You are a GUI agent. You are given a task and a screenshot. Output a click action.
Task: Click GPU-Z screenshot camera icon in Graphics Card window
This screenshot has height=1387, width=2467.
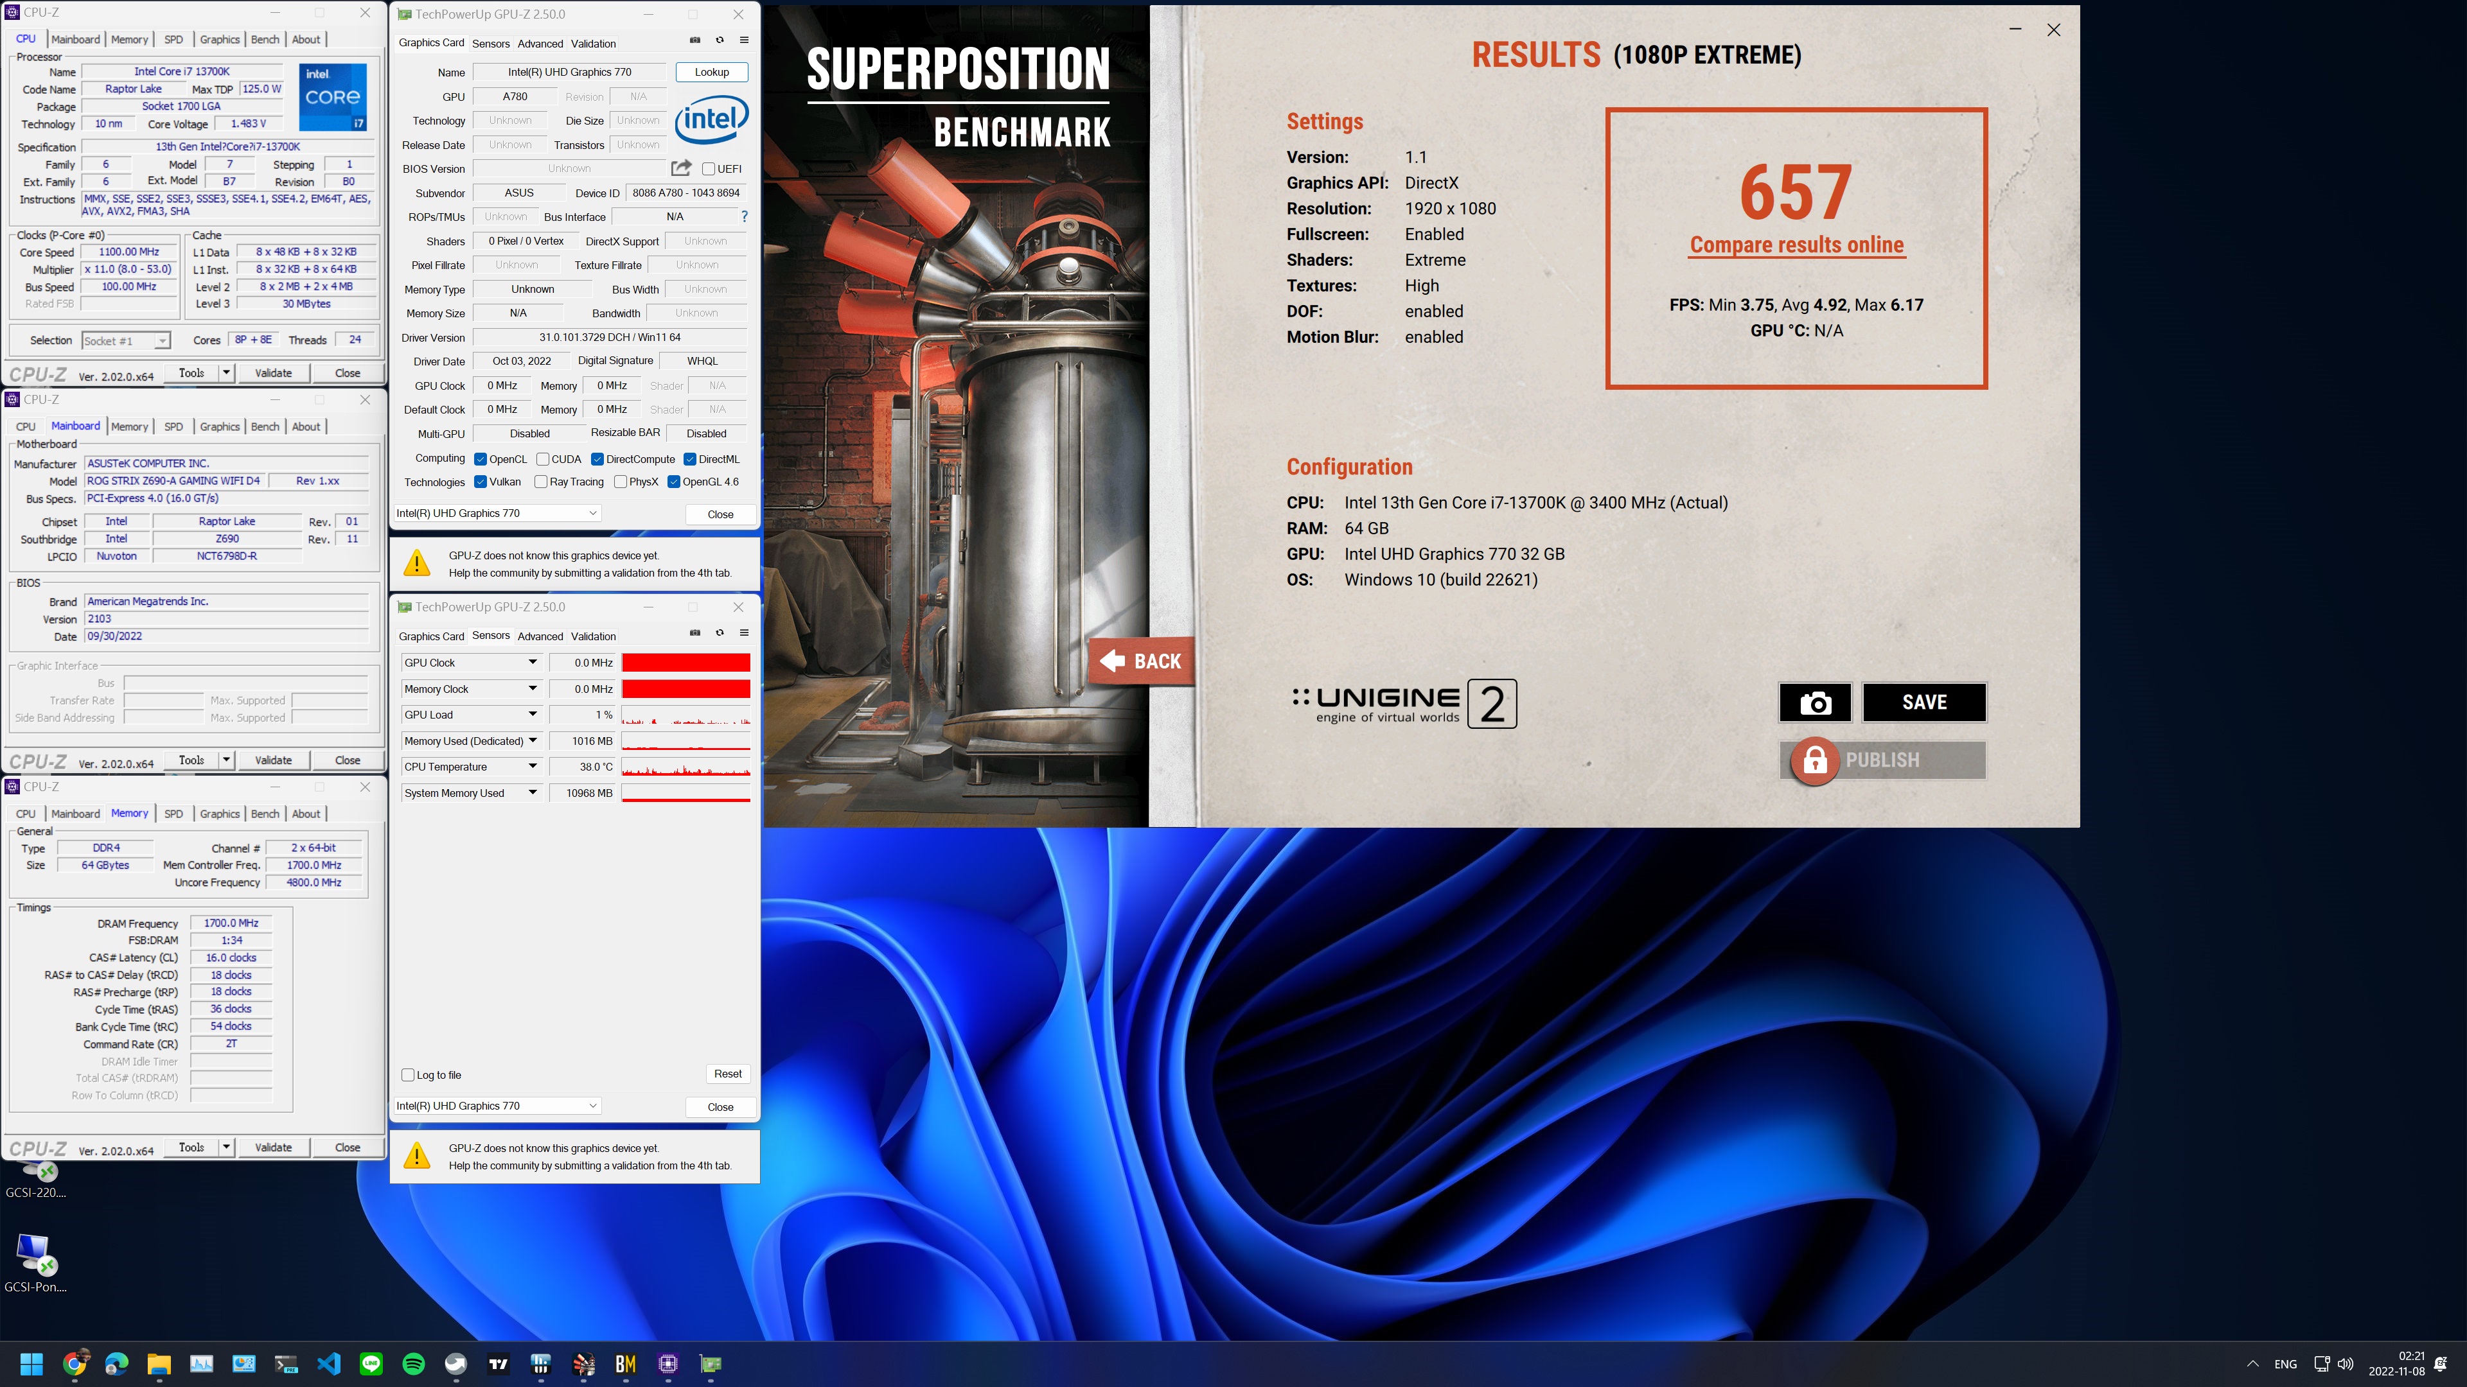pos(695,40)
